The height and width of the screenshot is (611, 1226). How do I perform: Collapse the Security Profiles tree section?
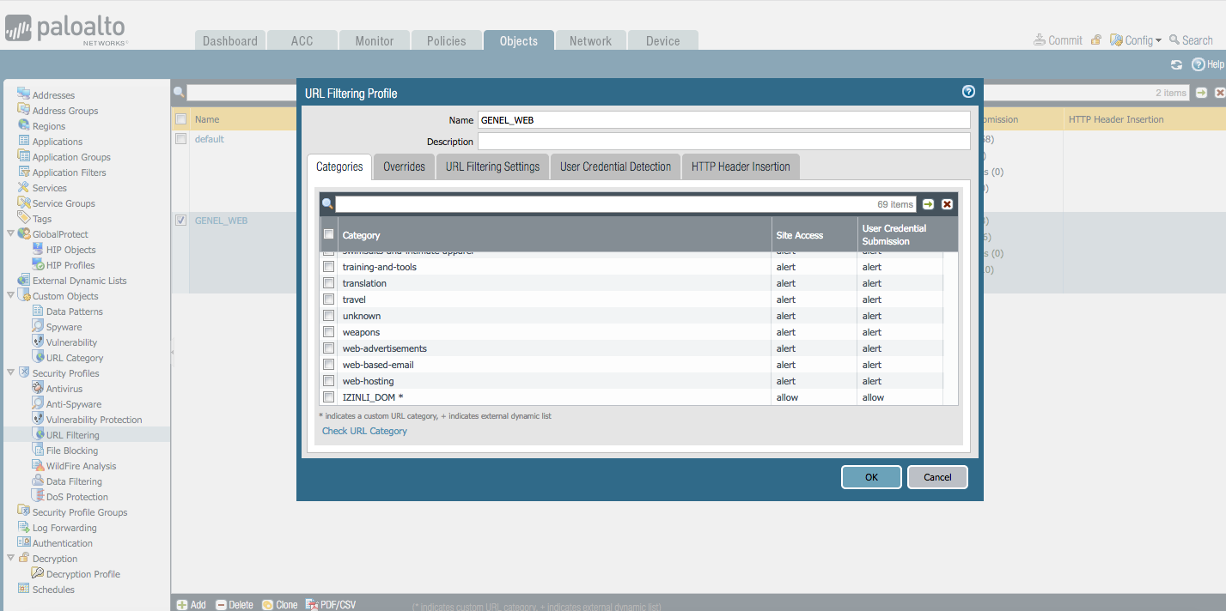point(10,372)
